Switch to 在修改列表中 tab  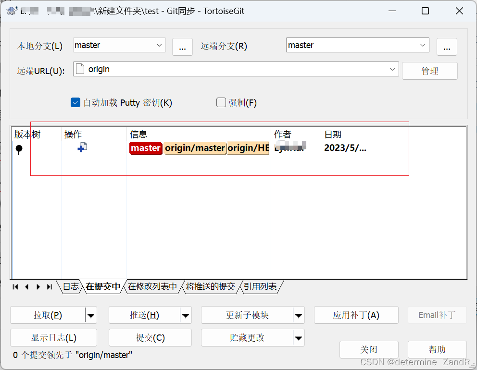[x=152, y=286]
